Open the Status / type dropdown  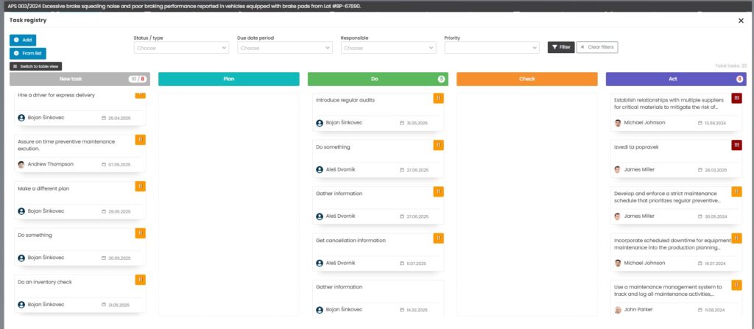pos(181,48)
